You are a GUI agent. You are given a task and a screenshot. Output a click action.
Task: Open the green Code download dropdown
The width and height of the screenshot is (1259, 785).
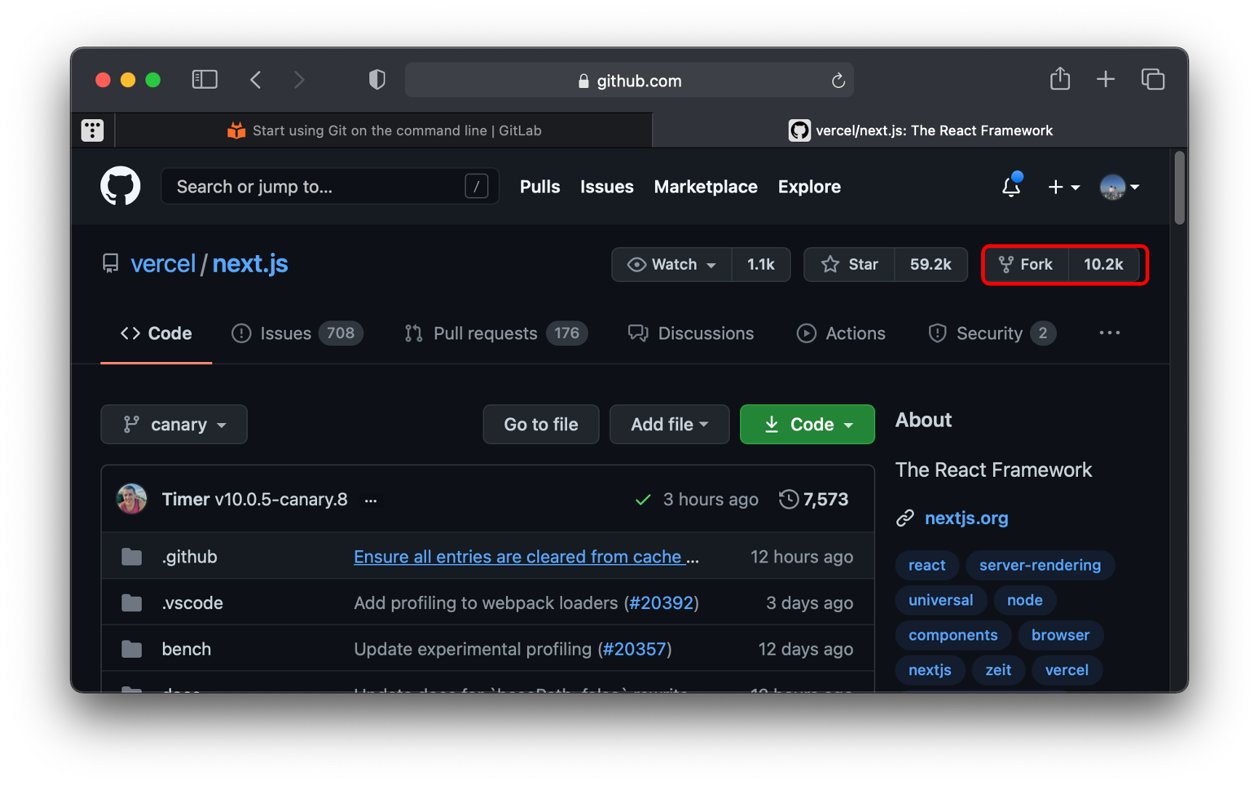(x=808, y=424)
